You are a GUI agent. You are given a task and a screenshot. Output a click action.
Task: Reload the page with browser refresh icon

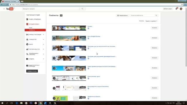[x=7, y=5]
